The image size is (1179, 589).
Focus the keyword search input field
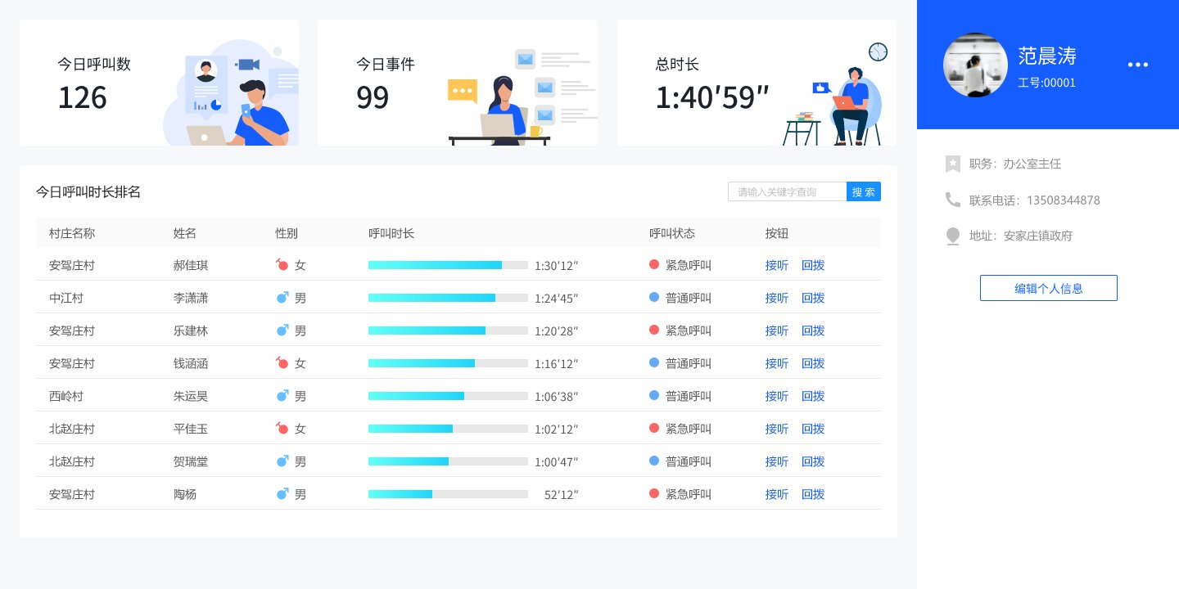(786, 191)
